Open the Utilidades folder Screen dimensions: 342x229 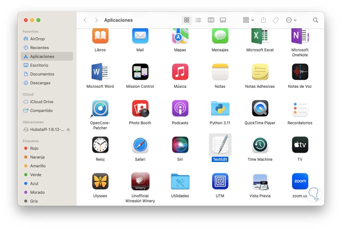(180, 182)
